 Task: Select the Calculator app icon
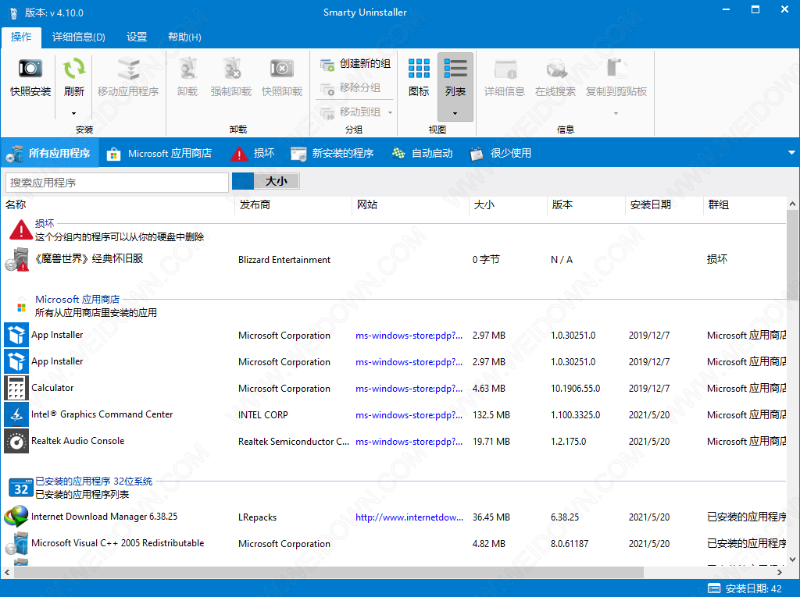point(16,388)
